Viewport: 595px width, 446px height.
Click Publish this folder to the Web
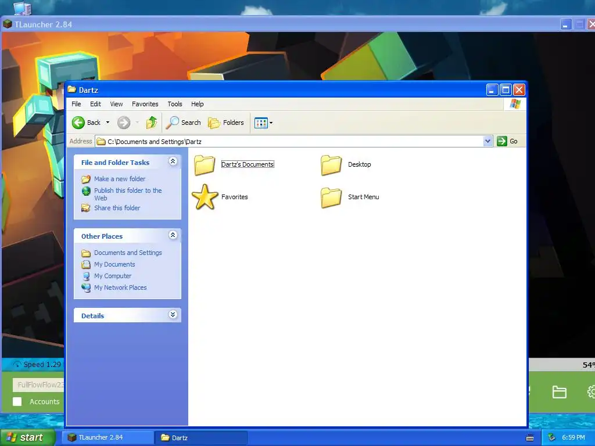point(128,194)
